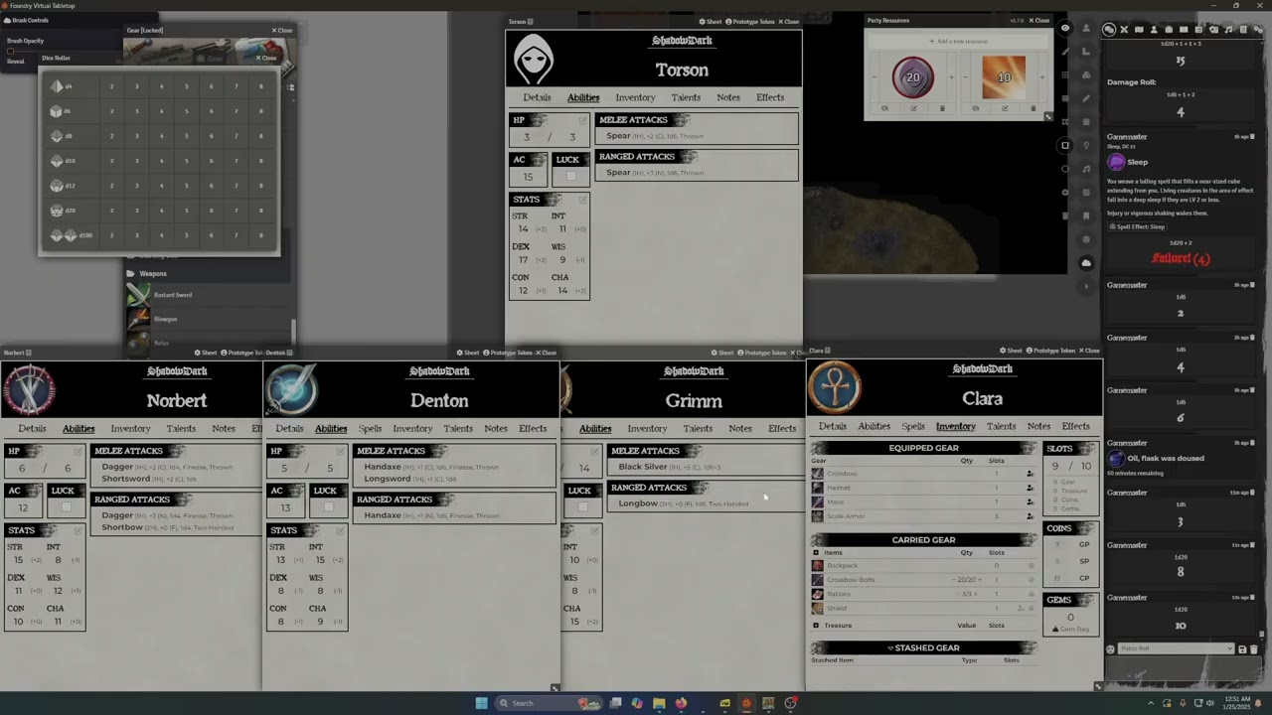Open Firefox from the Windows taskbar
Viewport: 1272px width, 715px height.
click(x=681, y=703)
